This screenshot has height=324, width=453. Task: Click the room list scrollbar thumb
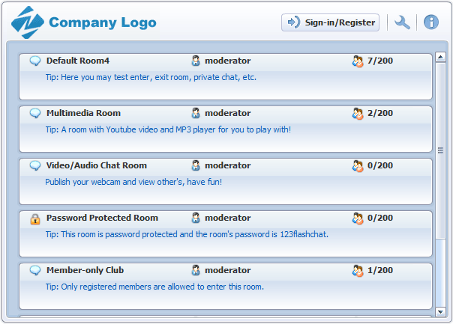tap(440, 150)
